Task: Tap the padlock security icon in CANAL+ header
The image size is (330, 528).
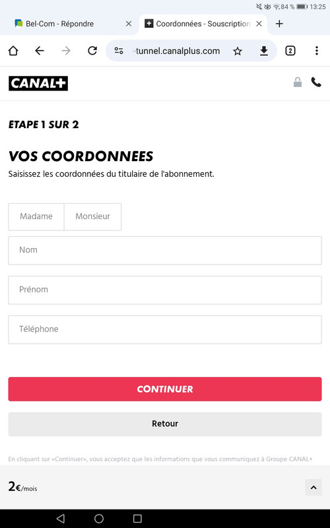Action: pyautogui.click(x=298, y=82)
